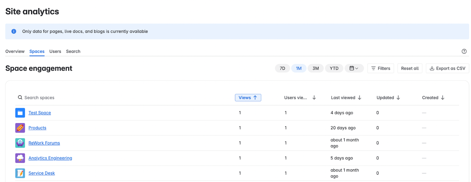Open the Test Space link
The image size is (471, 182).
point(40,113)
